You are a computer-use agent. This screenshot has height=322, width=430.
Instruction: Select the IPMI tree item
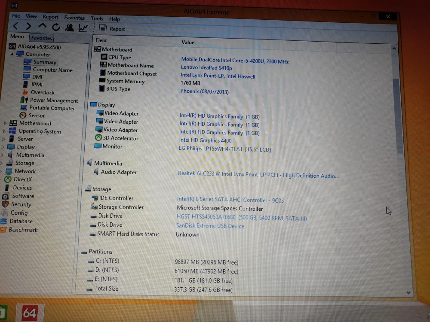(33, 85)
